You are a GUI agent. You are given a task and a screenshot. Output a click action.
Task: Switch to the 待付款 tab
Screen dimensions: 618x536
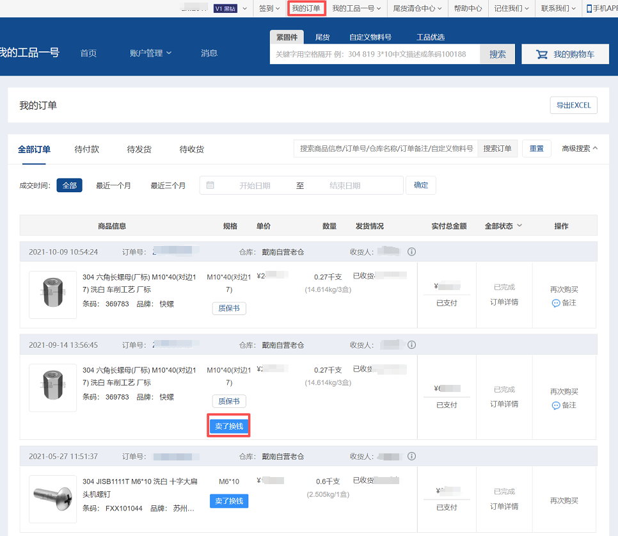[86, 149]
